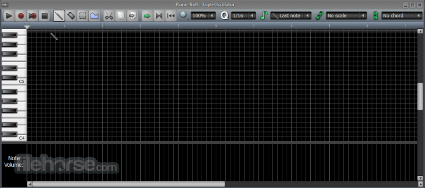
Task: Select the Draw pencil tool
Action: [x=59, y=16]
